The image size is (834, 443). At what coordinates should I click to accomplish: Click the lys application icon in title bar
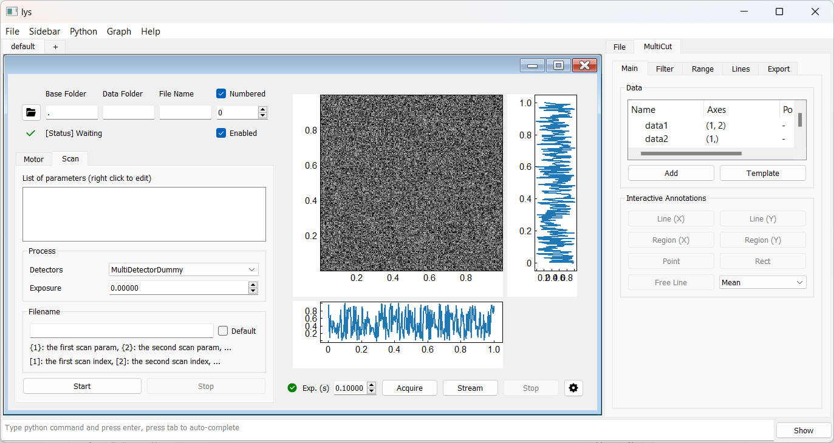(12, 12)
